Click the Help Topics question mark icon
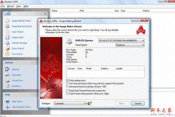This screenshot has width=175, height=117. 7,101
